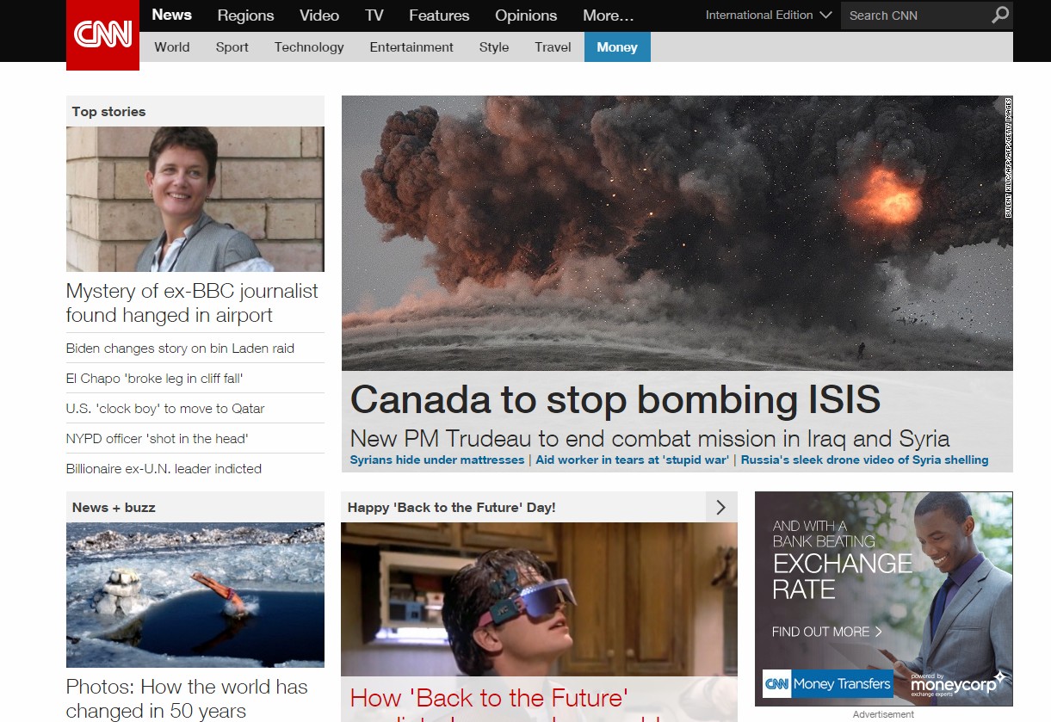This screenshot has height=722, width=1051.
Task: Click the moneycorp logo in the advertisement
Action: 958,684
